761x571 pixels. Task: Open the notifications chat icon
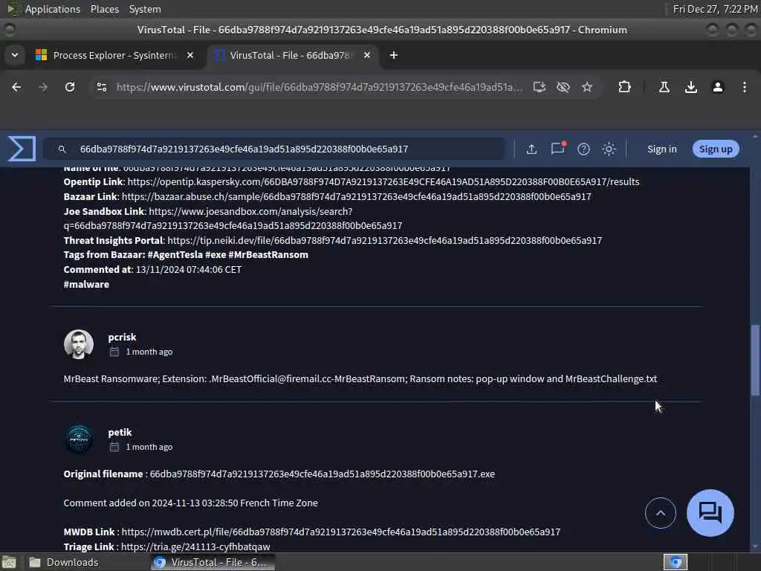point(557,149)
